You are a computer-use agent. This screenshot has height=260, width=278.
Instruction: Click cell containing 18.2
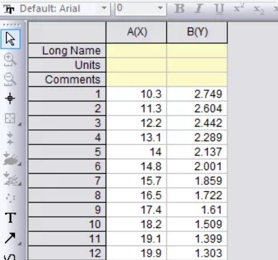click(x=136, y=224)
